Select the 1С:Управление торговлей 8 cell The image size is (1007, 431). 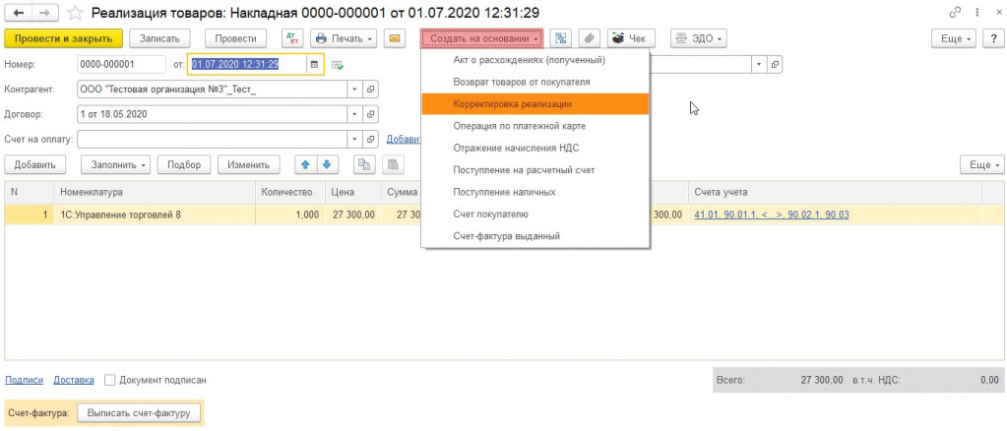pyautogui.click(x=155, y=215)
